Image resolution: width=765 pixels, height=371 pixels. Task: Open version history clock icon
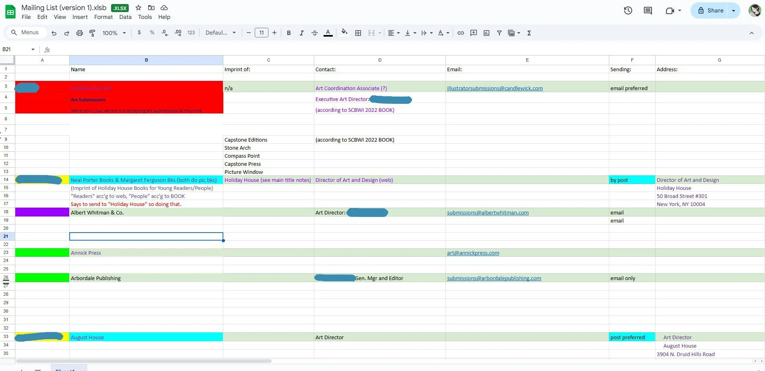pos(628,10)
